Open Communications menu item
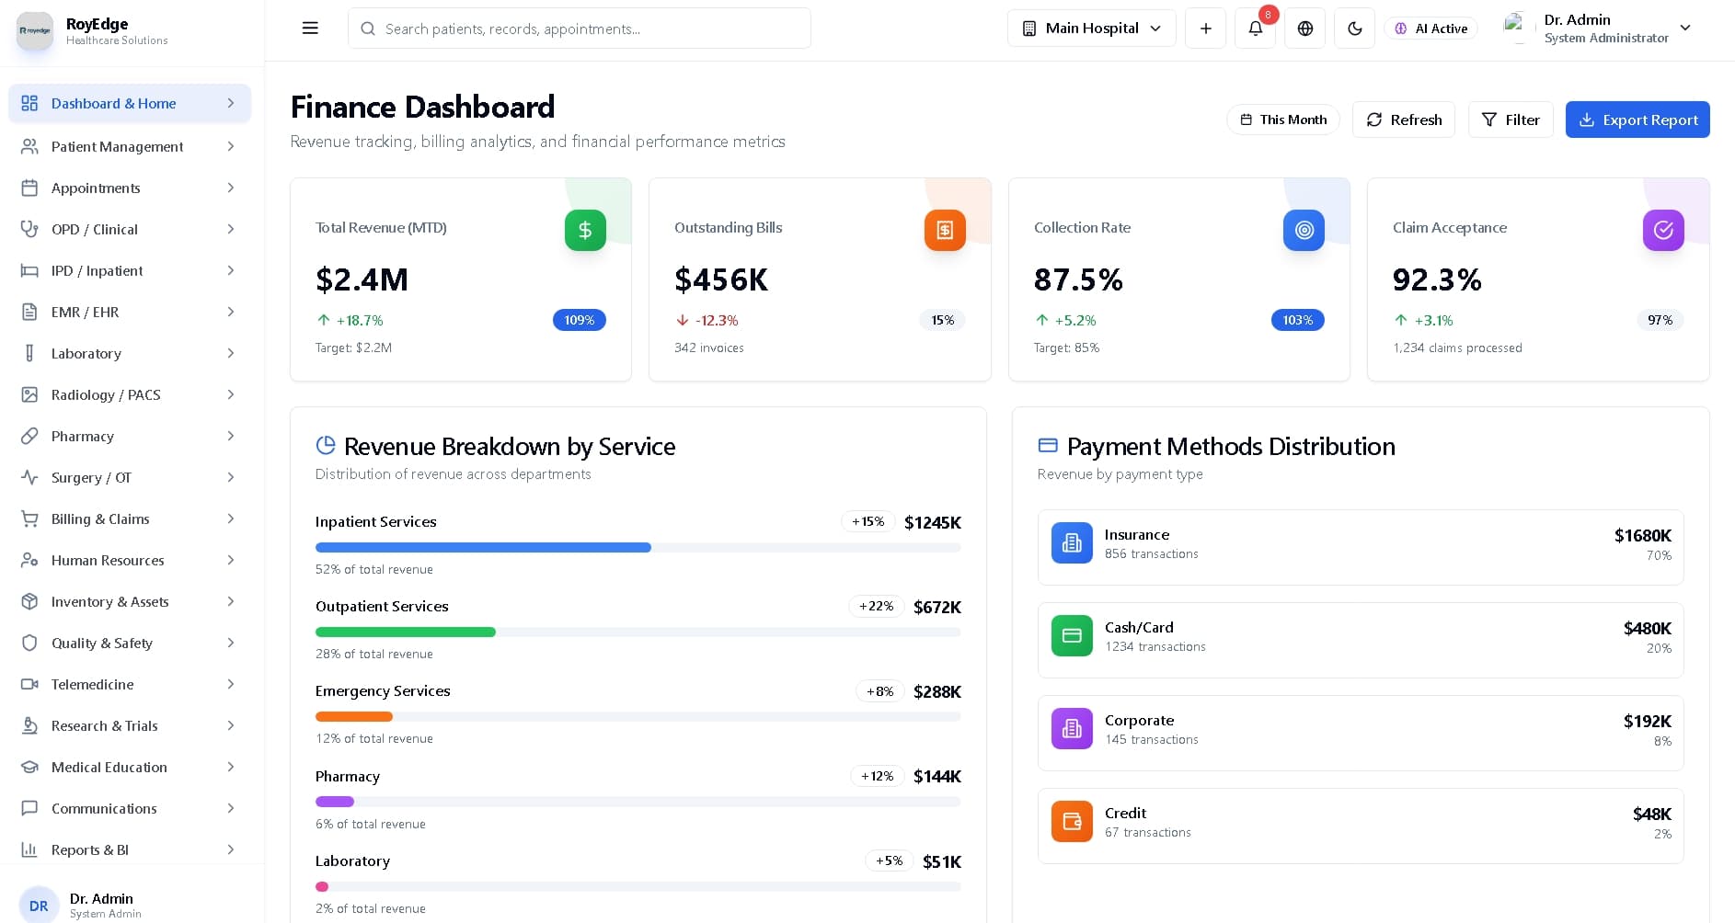 click(130, 808)
